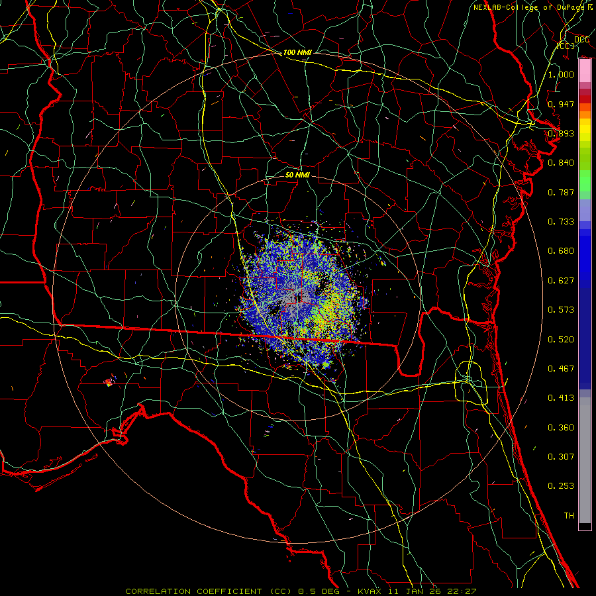The image size is (596, 596).
Task: Select the orange color bar segment
Action: pyautogui.click(x=585, y=115)
